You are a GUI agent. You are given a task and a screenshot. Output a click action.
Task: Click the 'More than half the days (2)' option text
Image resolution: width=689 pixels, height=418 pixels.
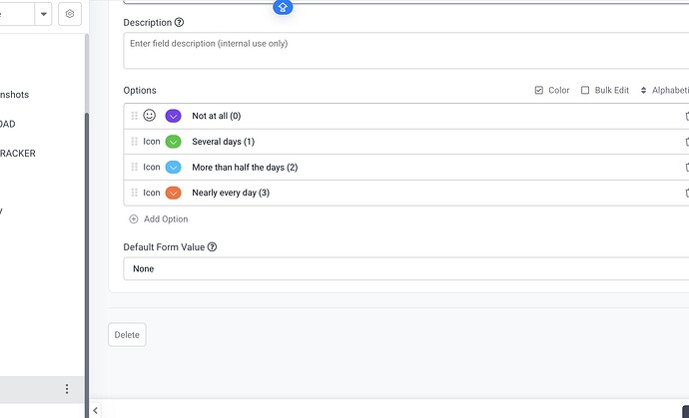tap(245, 168)
